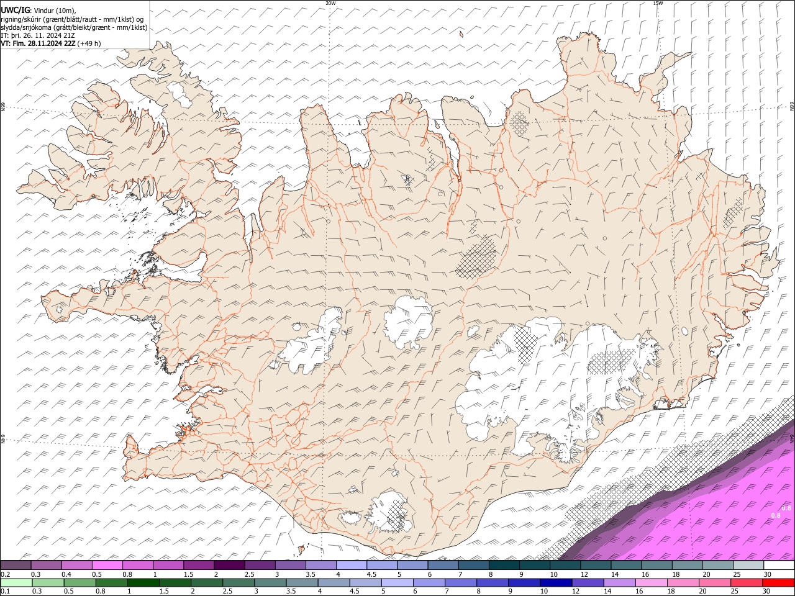The width and height of the screenshot is (795, 596).
Task: Pick the bright red bottom-row swatch at 30
Action: (x=778, y=582)
